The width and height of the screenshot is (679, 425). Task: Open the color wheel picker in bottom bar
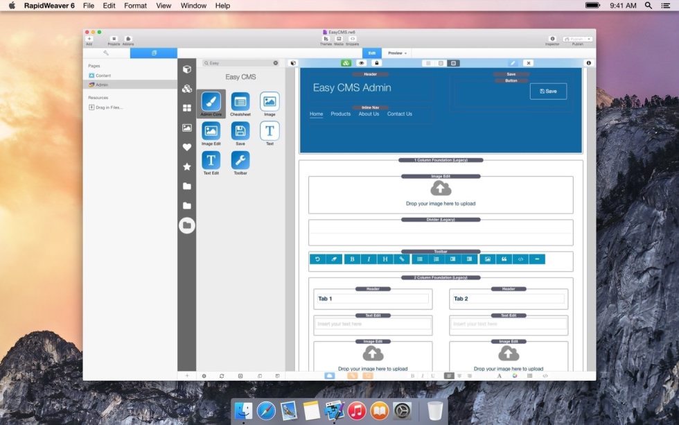click(514, 376)
